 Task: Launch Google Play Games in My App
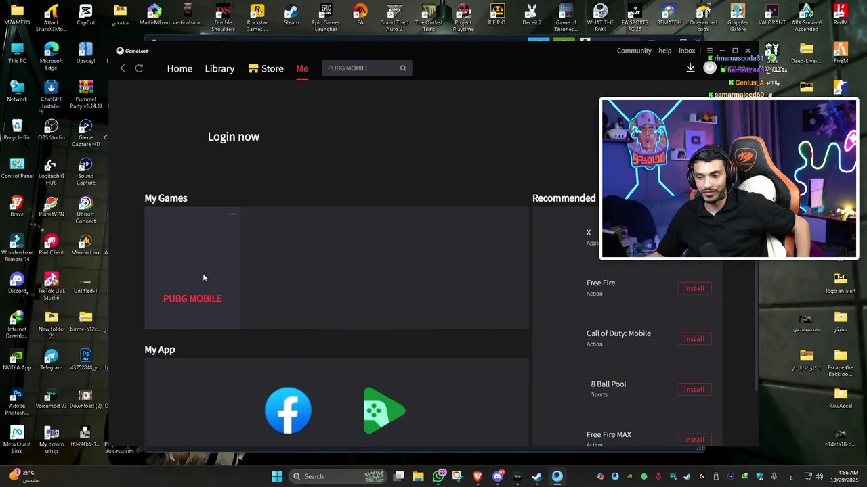pos(384,410)
